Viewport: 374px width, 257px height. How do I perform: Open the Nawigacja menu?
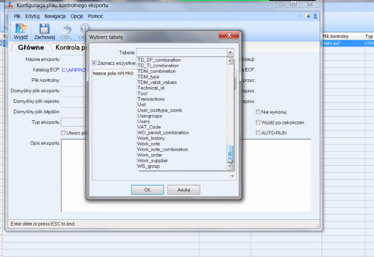(55, 16)
